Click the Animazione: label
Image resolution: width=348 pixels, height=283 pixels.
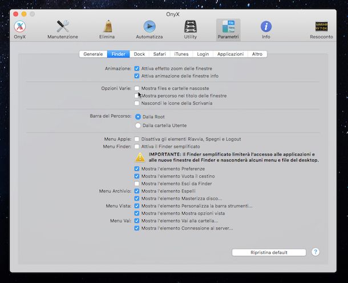(x=118, y=69)
